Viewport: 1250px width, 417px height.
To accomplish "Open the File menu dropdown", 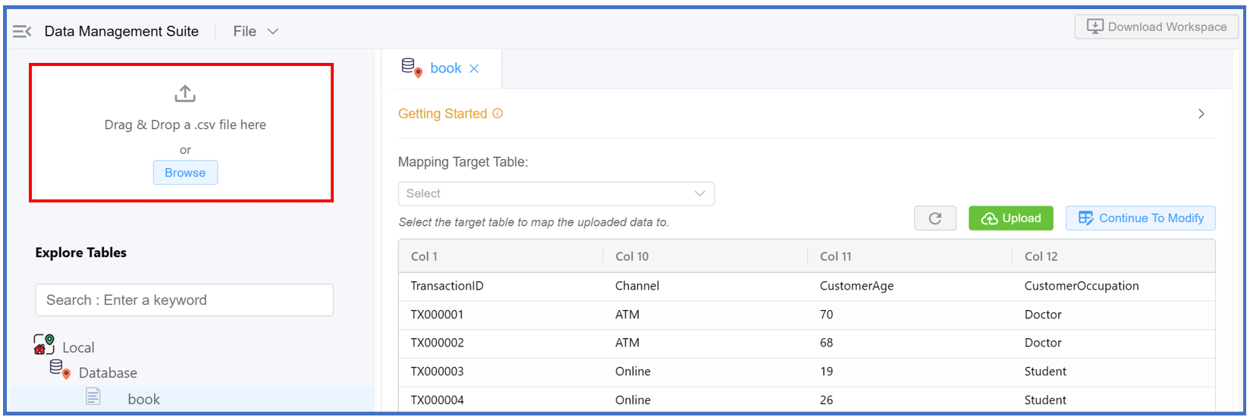I will pos(256,31).
